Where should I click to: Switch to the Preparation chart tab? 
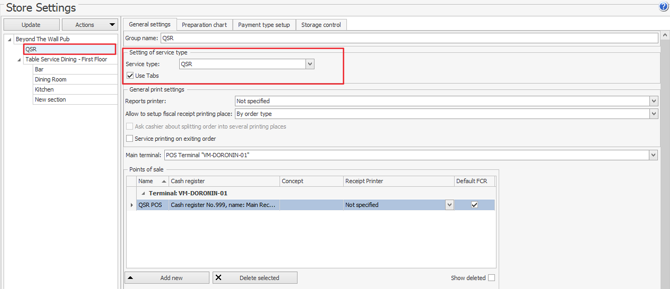click(204, 25)
